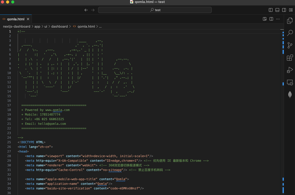Click the Split Editor Right icon
The image size is (295, 195).
[271, 19]
